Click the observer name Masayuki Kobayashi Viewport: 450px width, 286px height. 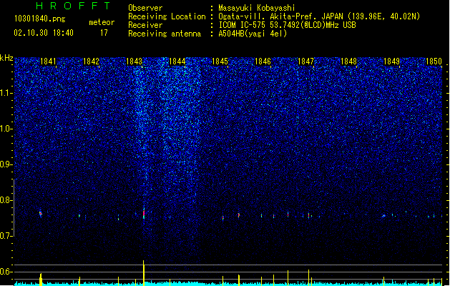[x=257, y=8]
